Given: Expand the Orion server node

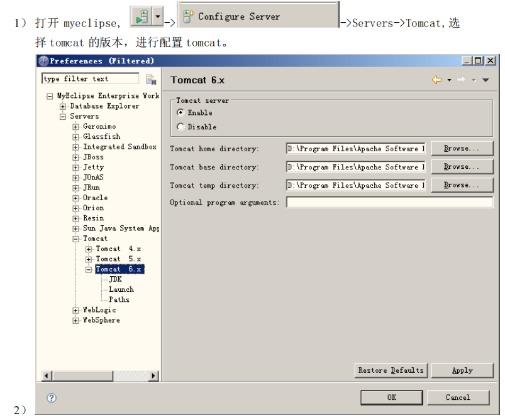Looking at the screenshot, I should tap(75, 208).
